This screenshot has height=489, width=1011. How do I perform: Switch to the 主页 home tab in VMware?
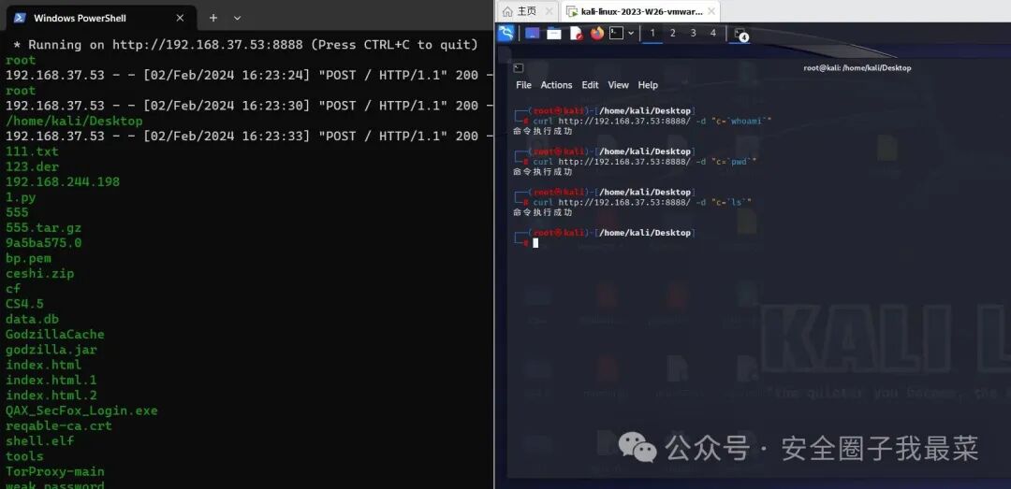(x=527, y=11)
